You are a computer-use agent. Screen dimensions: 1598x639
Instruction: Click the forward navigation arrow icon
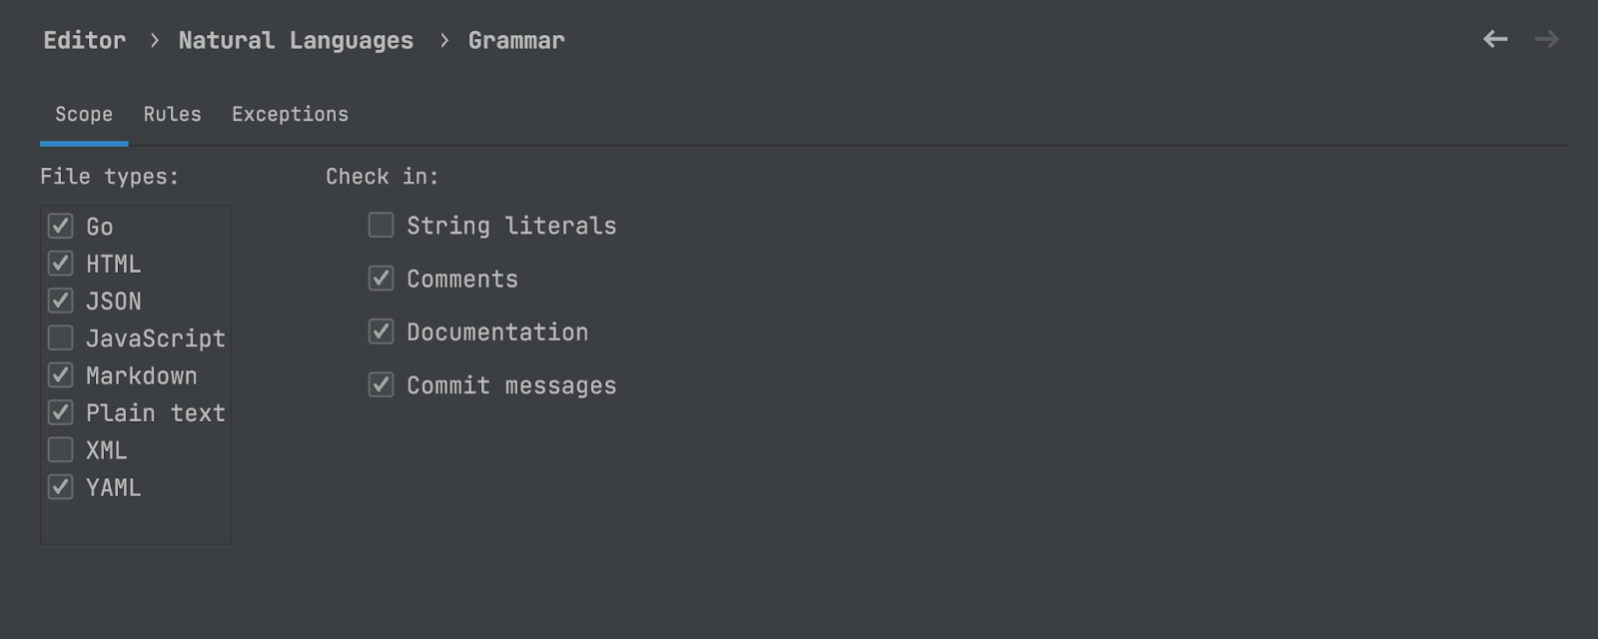[x=1547, y=39]
